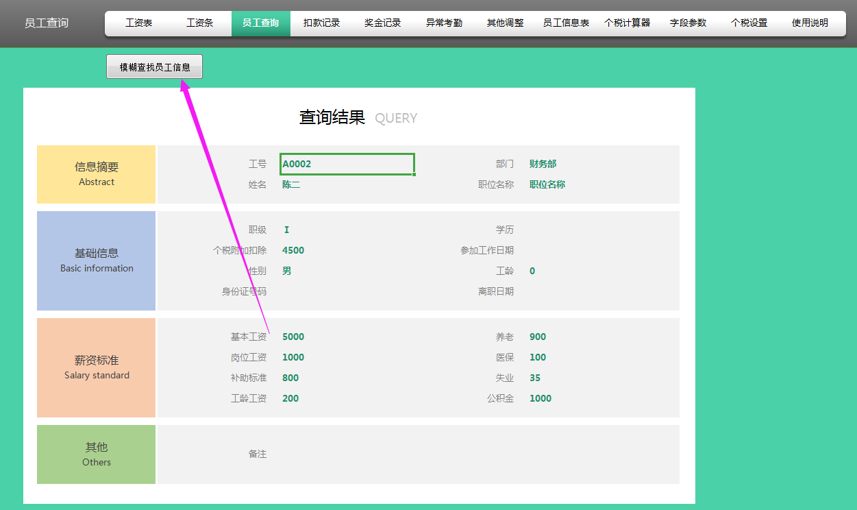Select the 职位名称 field
Viewport: 857px width, 510px height.
point(547,184)
